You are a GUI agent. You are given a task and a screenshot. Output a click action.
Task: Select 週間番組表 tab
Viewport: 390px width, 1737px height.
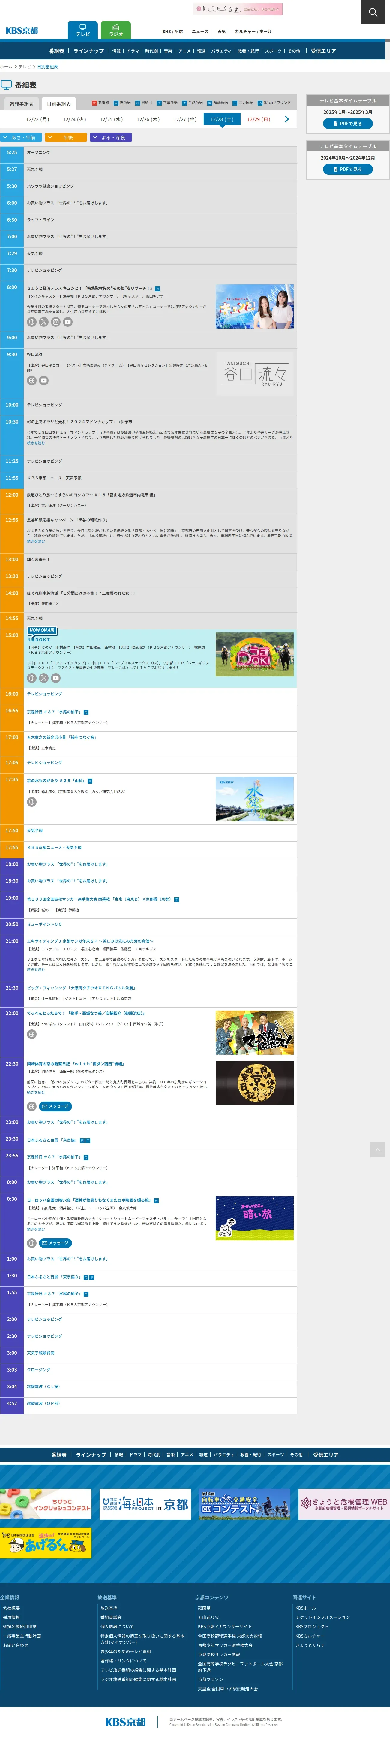point(22,104)
